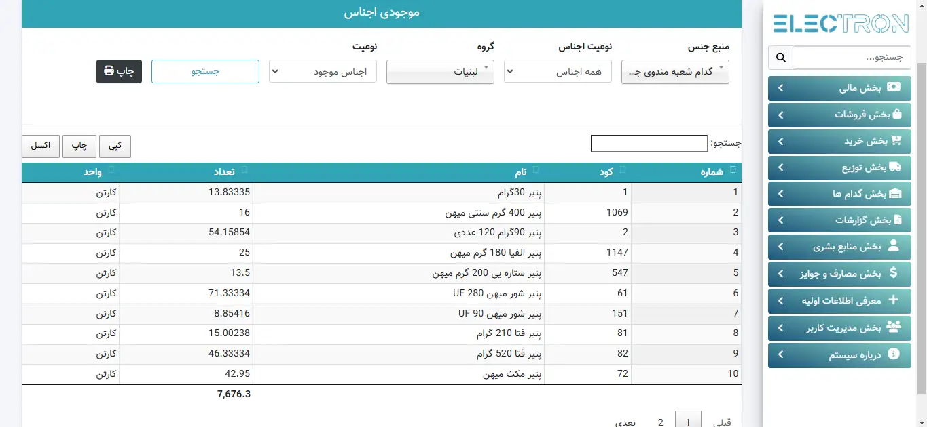Click the cart icon of بخش خرید
The width and height of the screenshot is (927, 427).
(x=896, y=141)
